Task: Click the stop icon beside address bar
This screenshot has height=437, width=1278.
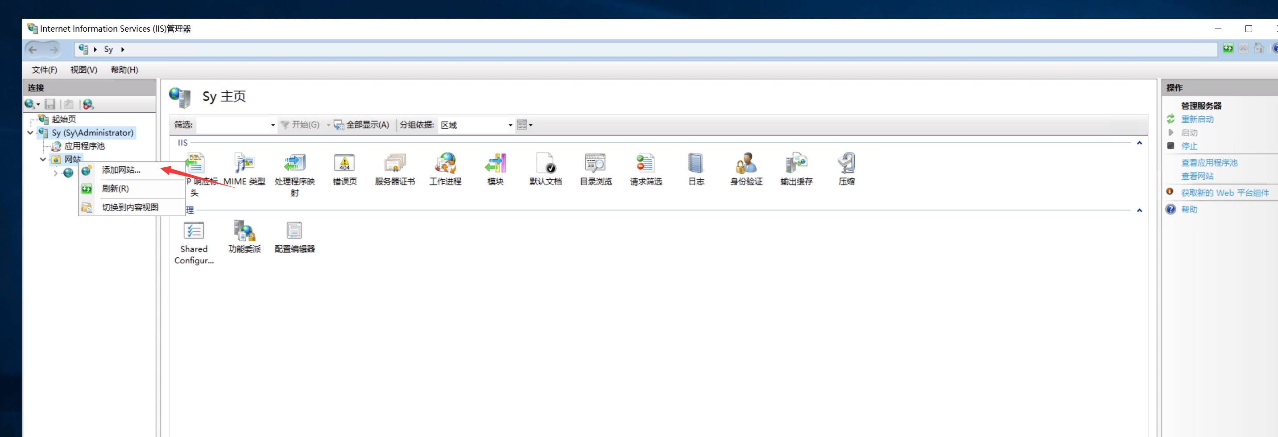Action: coord(1244,48)
